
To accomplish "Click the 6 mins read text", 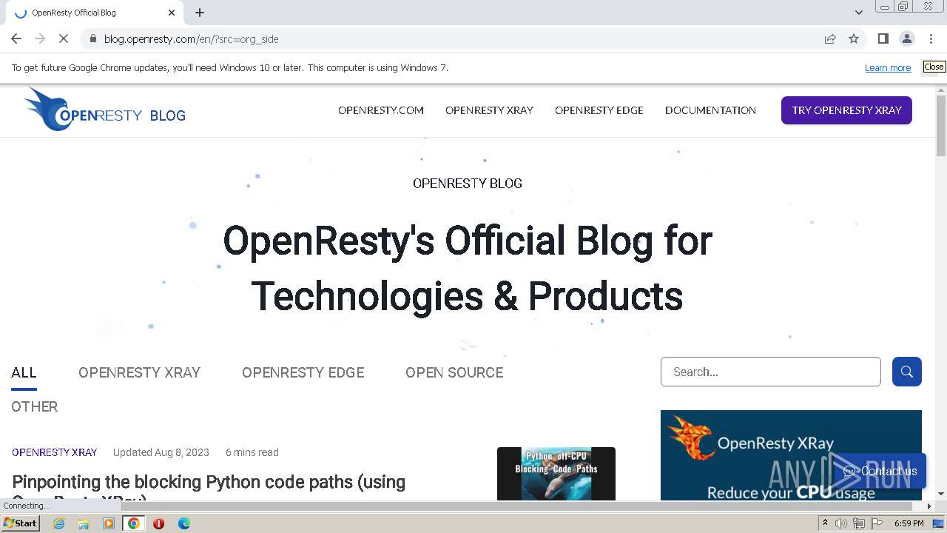I will pyautogui.click(x=252, y=452).
